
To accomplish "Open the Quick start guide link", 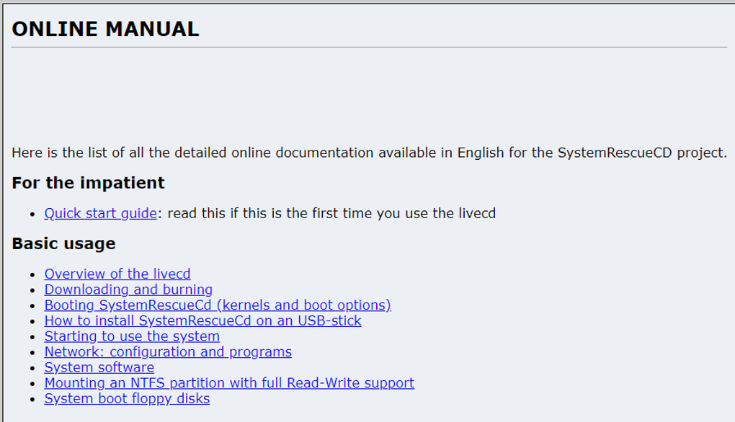I will (x=100, y=213).
